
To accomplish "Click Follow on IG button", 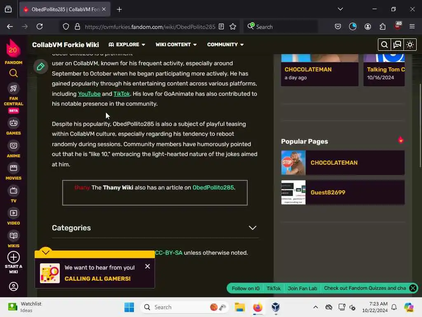I will click(246, 288).
